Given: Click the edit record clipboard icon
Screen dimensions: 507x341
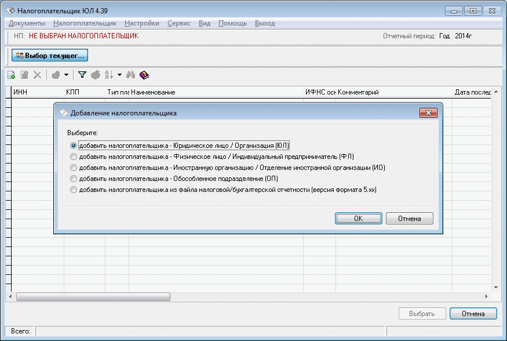Looking at the screenshot, I should pos(24,75).
